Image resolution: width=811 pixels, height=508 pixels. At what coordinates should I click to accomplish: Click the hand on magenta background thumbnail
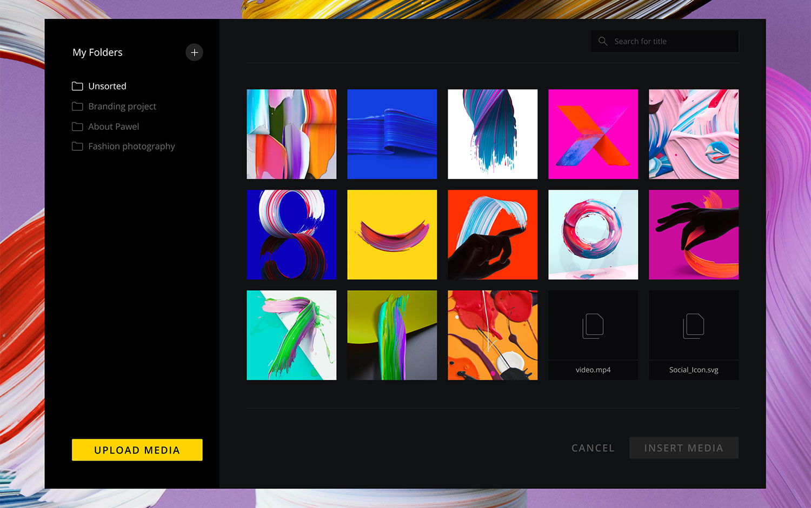coord(694,235)
